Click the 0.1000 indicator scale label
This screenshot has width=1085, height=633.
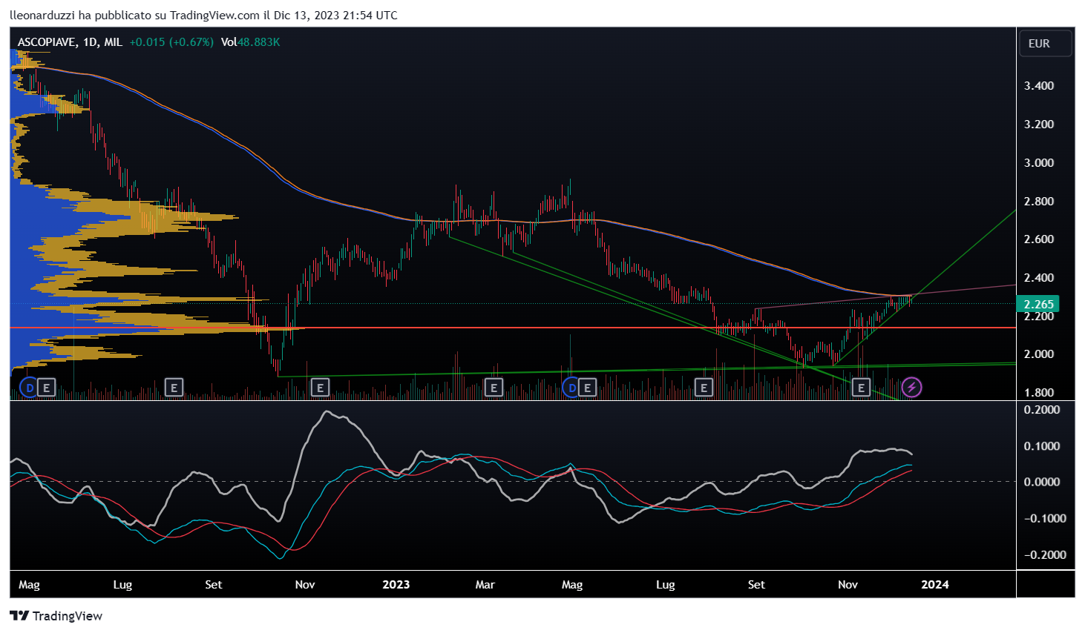(x=1042, y=446)
